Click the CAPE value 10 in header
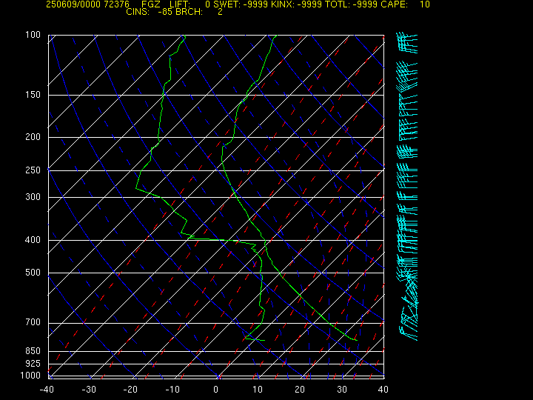 coord(425,4)
